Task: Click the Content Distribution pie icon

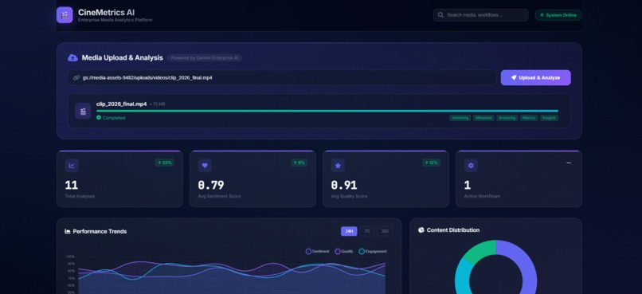Action: (x=421, y=230)
